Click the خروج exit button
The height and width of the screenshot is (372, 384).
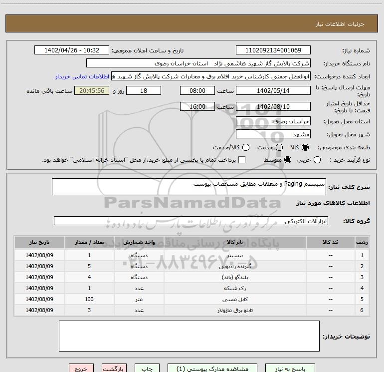point(81,369)
